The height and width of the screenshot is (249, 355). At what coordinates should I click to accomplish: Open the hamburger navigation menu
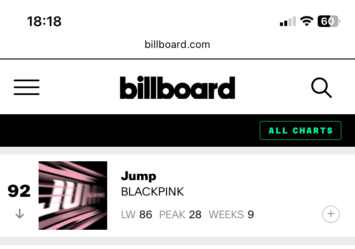coord(27,87)
